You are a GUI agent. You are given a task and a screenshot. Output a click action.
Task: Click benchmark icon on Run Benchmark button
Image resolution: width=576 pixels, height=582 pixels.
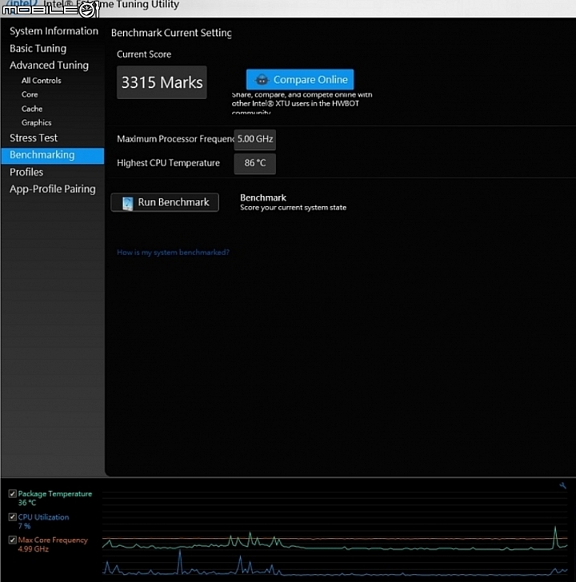click(127, 203)
